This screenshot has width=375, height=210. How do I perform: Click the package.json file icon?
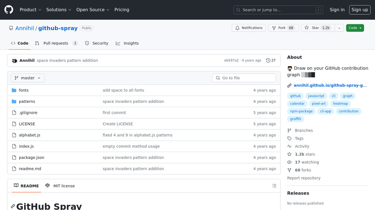click(14, 157)
